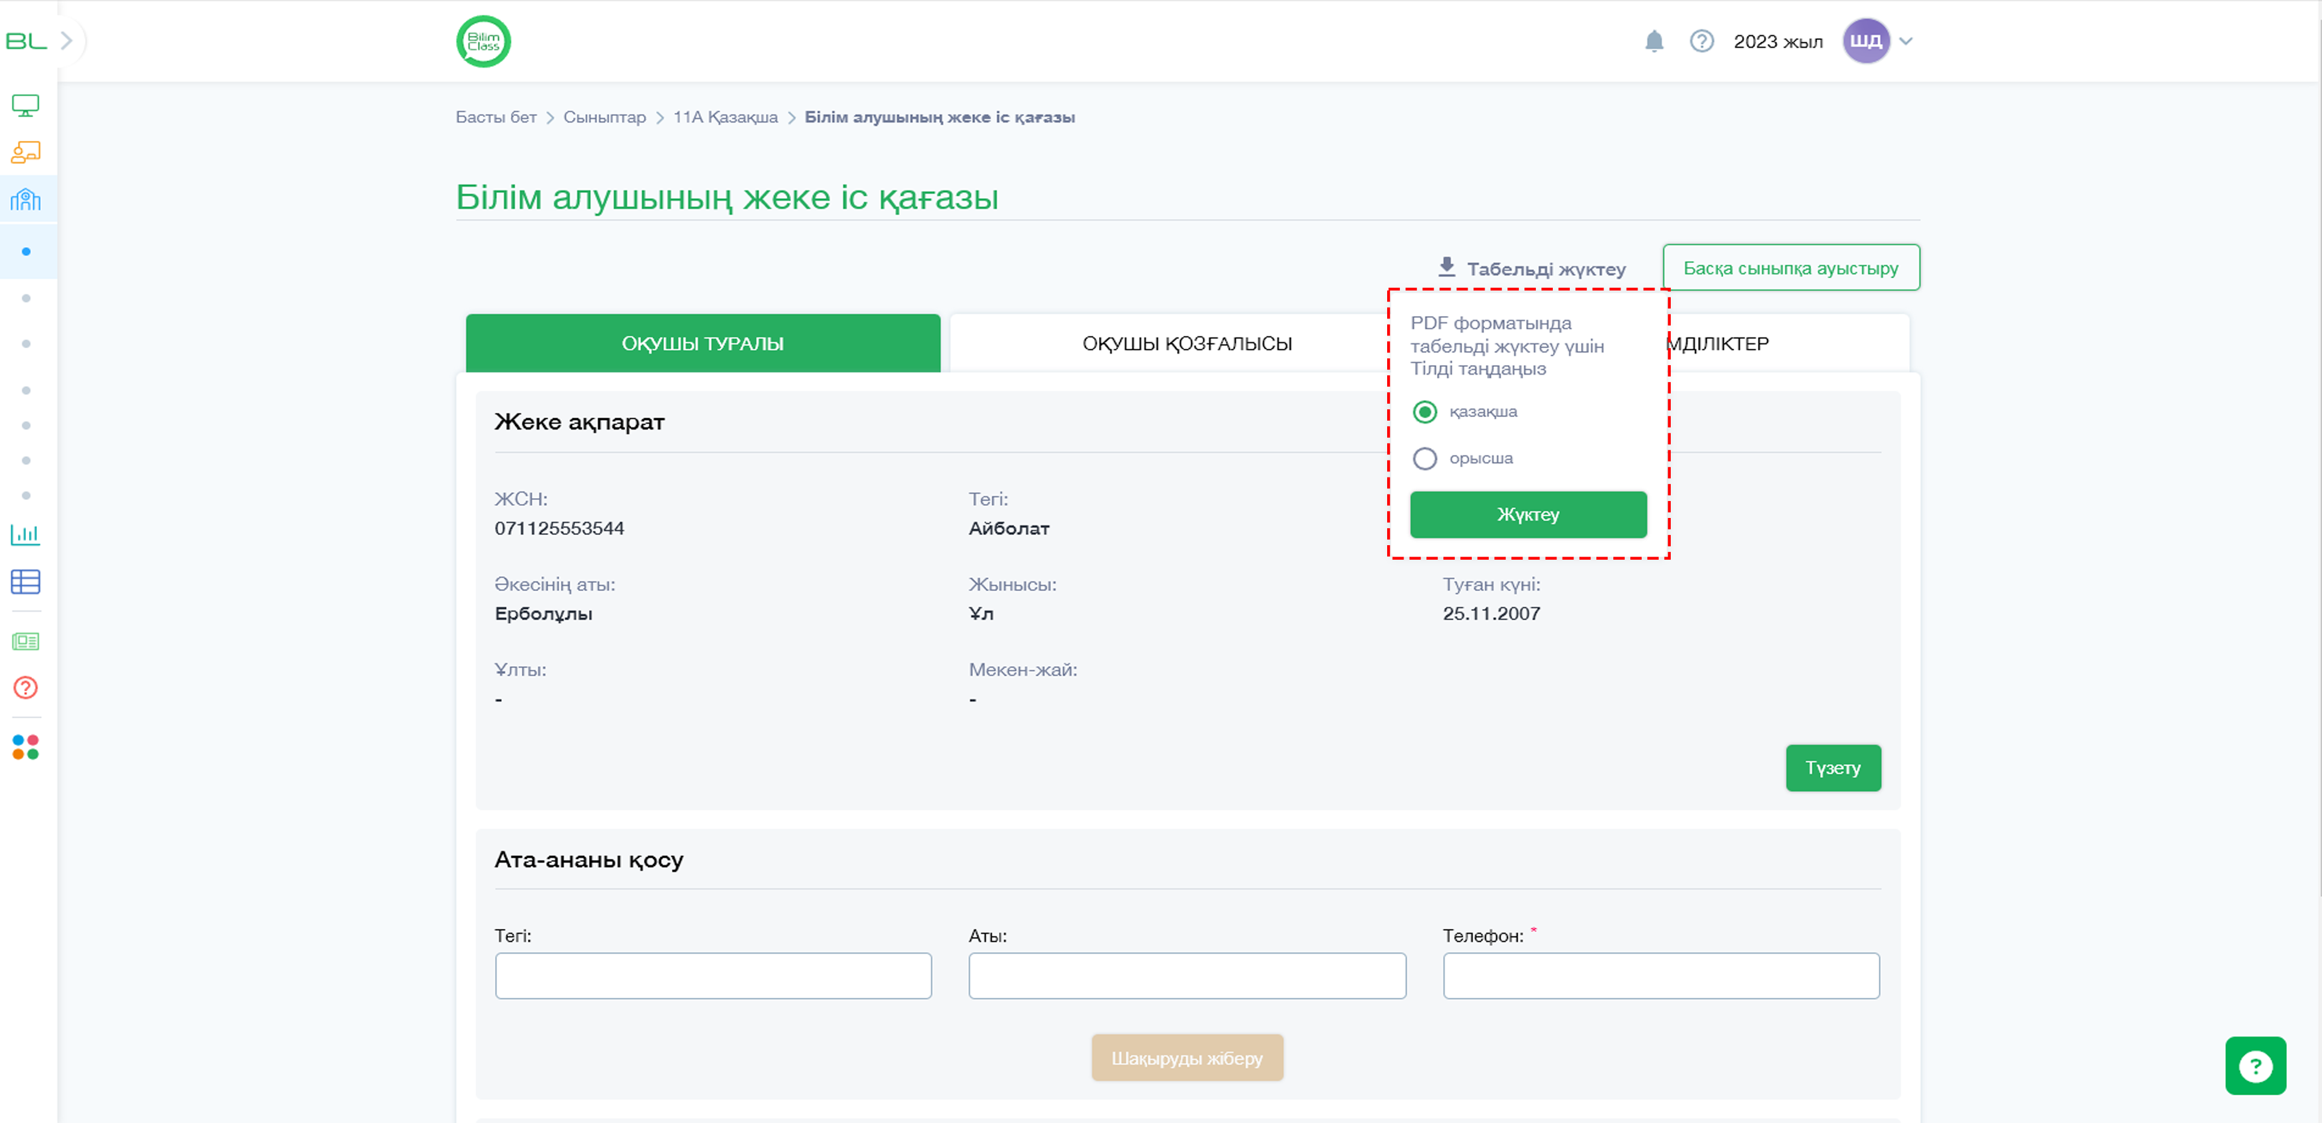Viewport: 2322px width, 1123px height.
Task: Click the four colored dots apps icon
Action: pyautogui.click(x=25, y=747)
